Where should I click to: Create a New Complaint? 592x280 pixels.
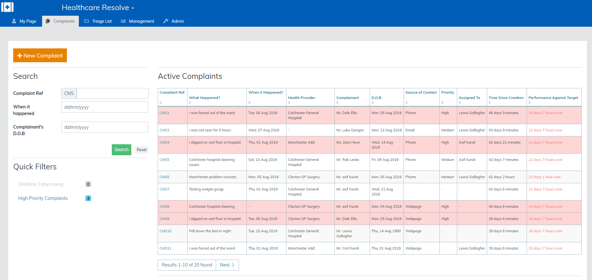[x=40, y=55]
